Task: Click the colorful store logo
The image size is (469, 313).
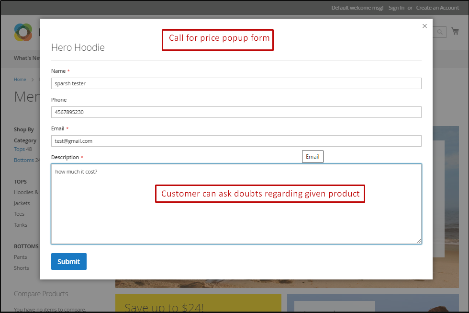Action: point(23,32)
